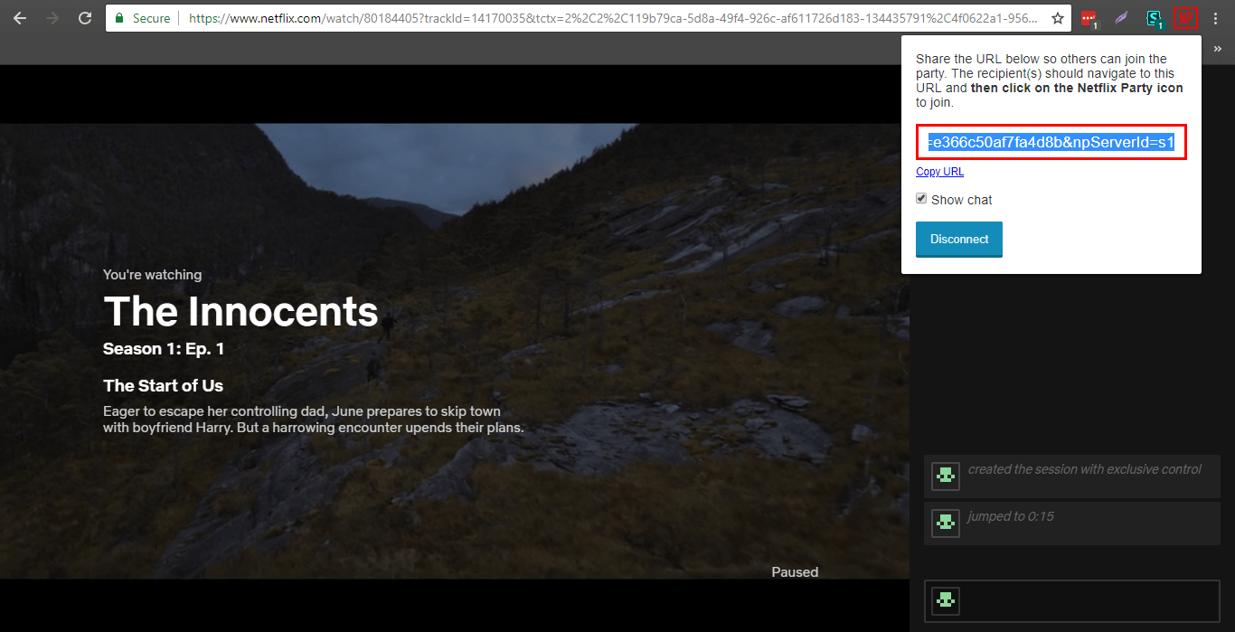Click avatar beside 'jumped to 0:15' message
The image size is (1235, 632).
[946, 524]
